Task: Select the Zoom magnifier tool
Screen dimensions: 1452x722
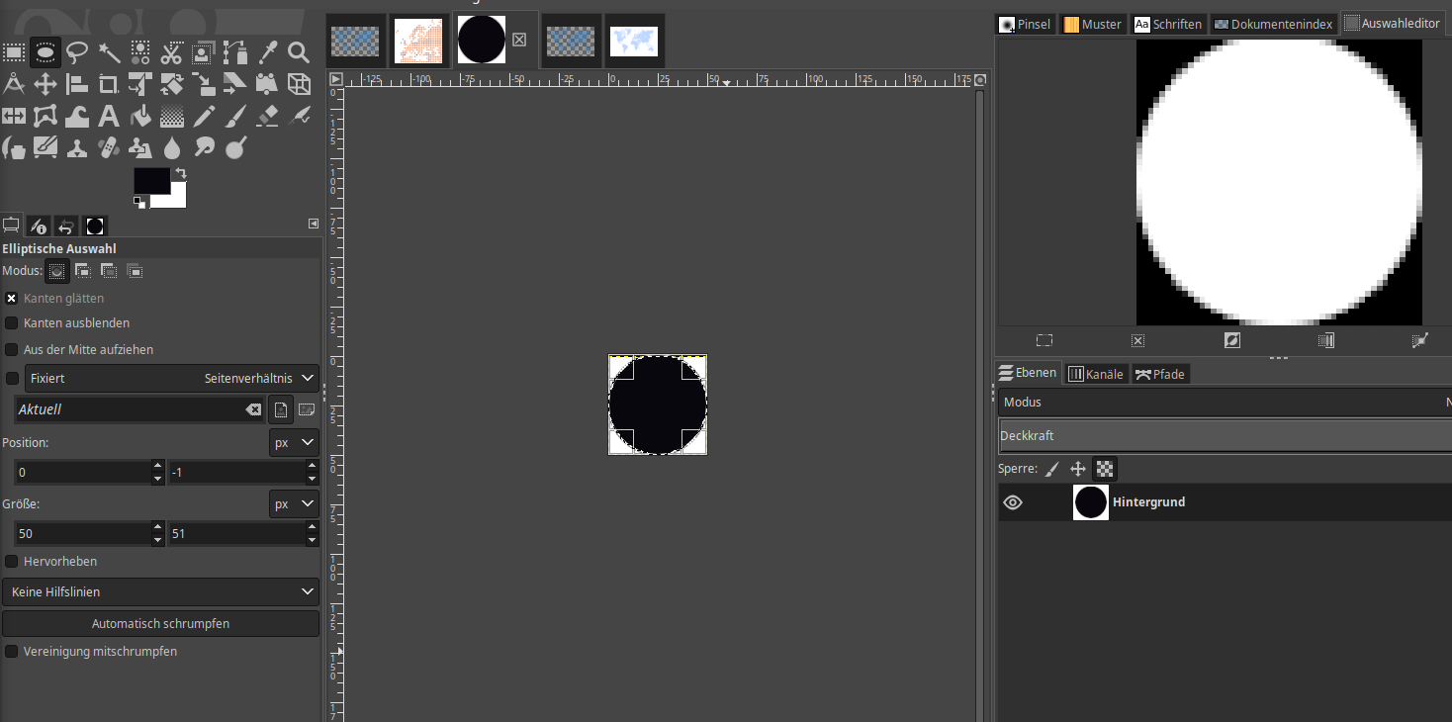Action: (299, 52)
